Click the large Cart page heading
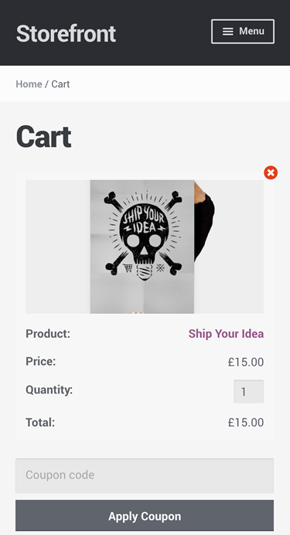This screenshot has height=535, width=290. click(x=43, y=137)
